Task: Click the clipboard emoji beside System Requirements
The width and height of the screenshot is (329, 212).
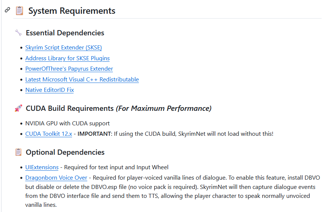Action: pos(19,11)
